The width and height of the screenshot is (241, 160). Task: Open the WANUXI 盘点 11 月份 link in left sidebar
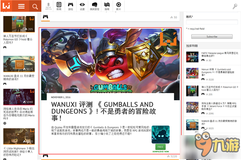tap(19, 77)
